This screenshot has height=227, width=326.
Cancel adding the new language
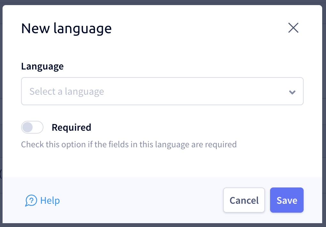[x=244, y=200]
